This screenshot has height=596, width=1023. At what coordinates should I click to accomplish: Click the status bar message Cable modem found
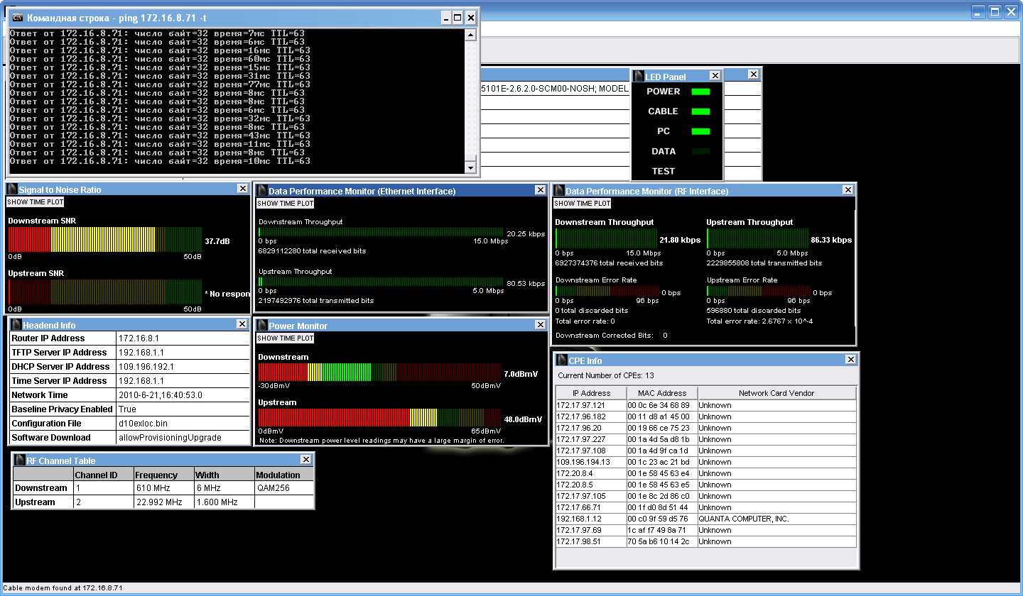point(64,588)
